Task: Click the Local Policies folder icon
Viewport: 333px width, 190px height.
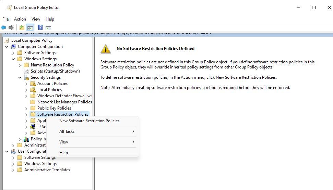Action: click(33, 90)
